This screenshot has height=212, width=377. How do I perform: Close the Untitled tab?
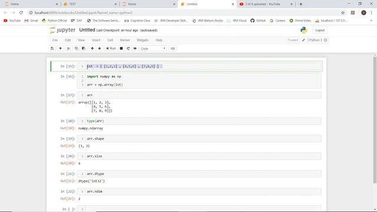233,4
